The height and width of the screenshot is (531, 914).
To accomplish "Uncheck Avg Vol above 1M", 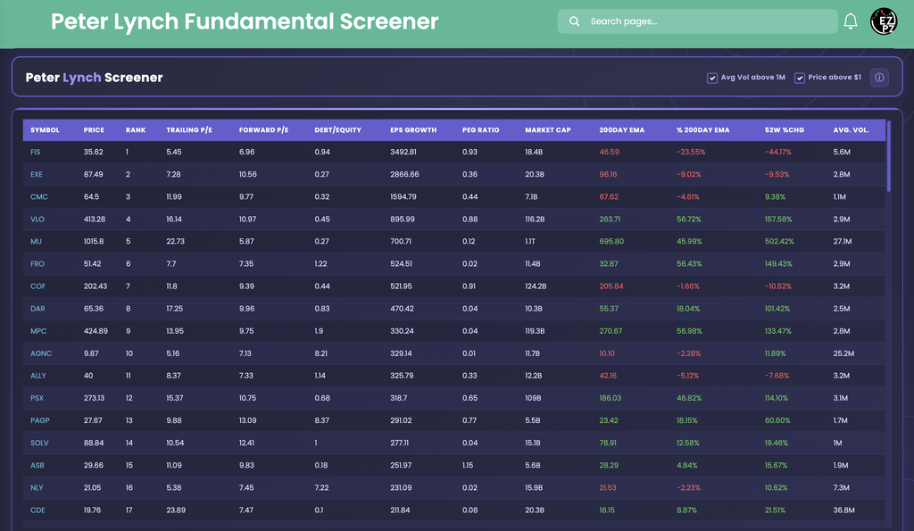I will point(711,79).
